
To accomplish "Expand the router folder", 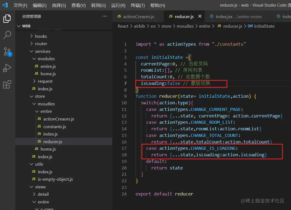I will [31, 44].
